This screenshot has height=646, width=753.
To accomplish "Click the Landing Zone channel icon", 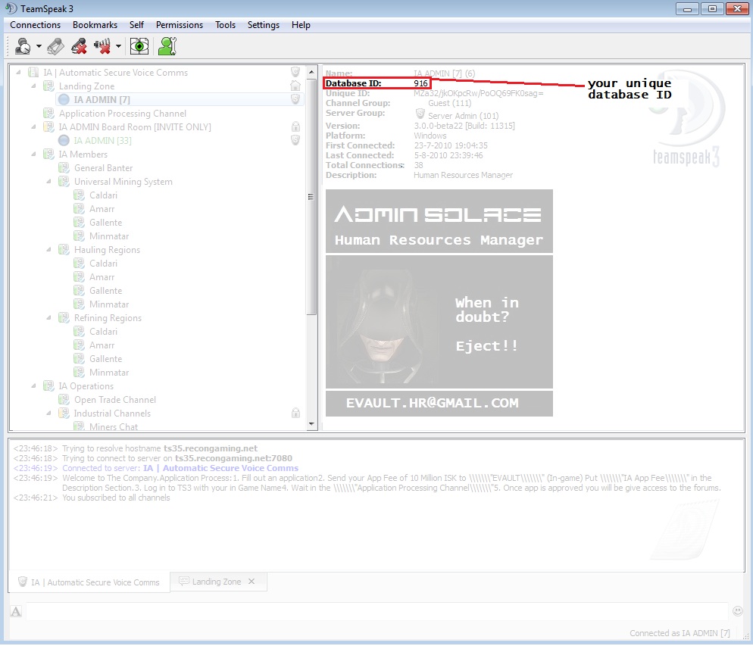I will tap(48, 86).
